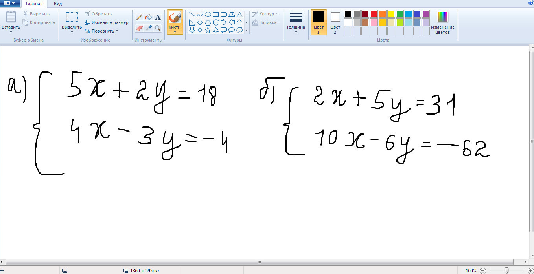This screenshot has height=274, width=534.
Task: Click the Вставить paste clipboard icon
Action: click(11, 17)
